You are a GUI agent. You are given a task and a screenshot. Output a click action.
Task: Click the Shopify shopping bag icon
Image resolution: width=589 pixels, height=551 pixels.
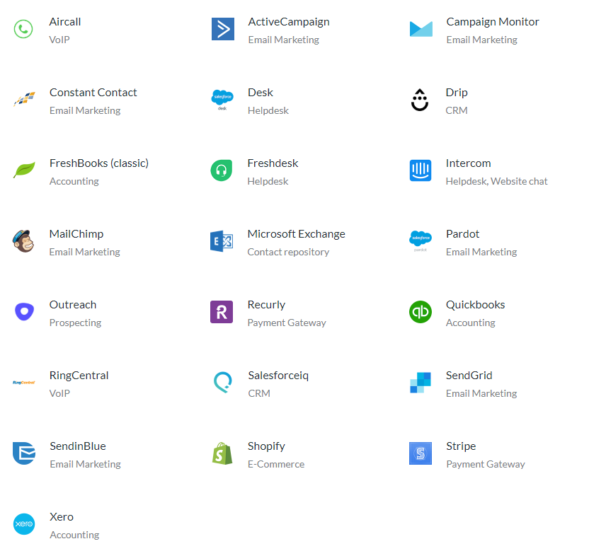point(222,453)
